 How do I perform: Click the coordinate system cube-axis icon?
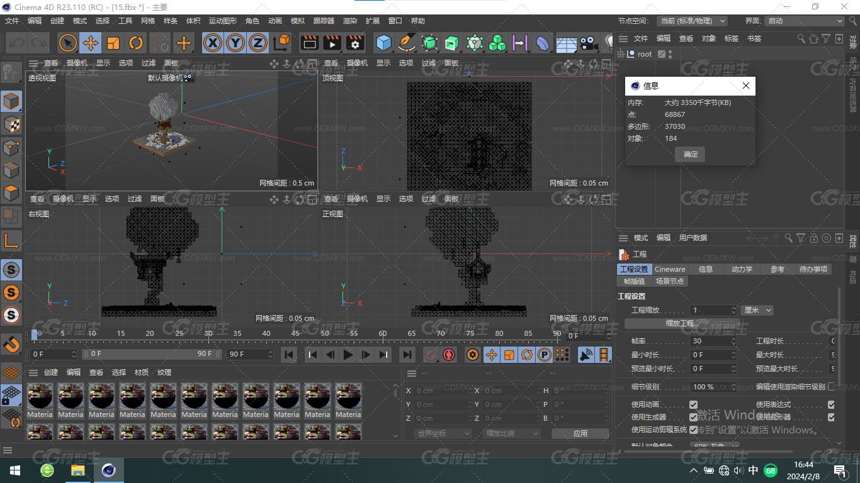coord(282,43)
